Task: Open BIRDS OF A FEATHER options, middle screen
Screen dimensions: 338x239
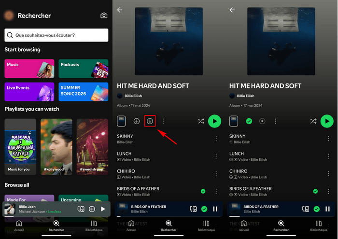Action: 216,191
